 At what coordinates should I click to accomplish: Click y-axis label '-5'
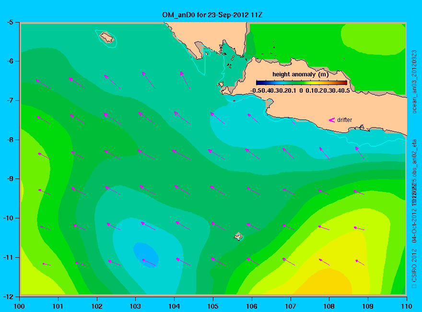point(10,22)
